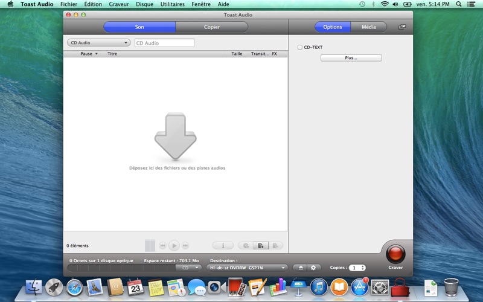Screen dimensions: 483x302
Task: Click the disc title CD Audio field
Action: (164, 43)
